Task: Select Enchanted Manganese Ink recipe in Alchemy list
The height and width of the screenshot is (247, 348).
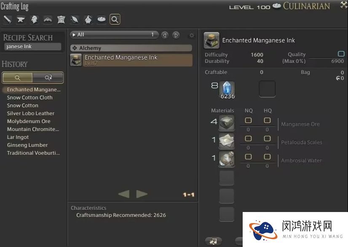Action: [131, 60]
